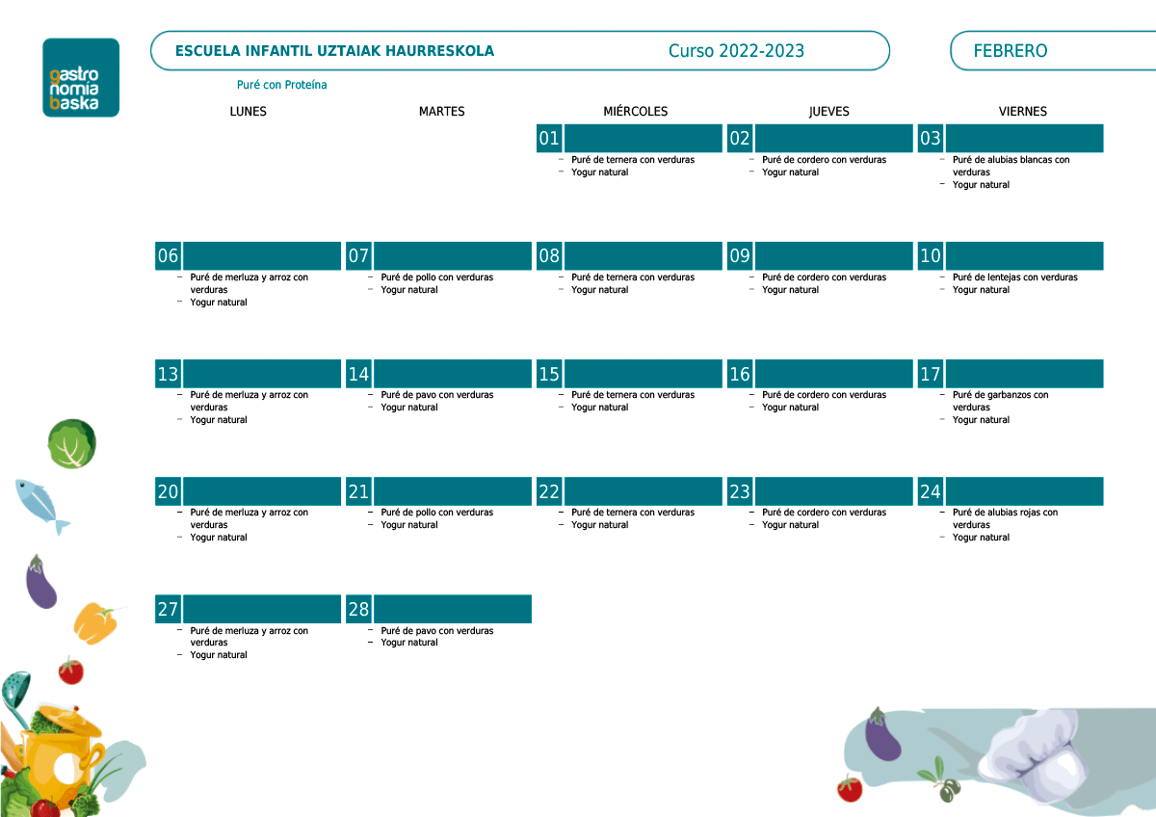Image resolution: width=1156 pixels, height=817 pixels.
Task: Click the Gastronomia Baska logo
Action: pyautogui.click(x=81, y=78)
